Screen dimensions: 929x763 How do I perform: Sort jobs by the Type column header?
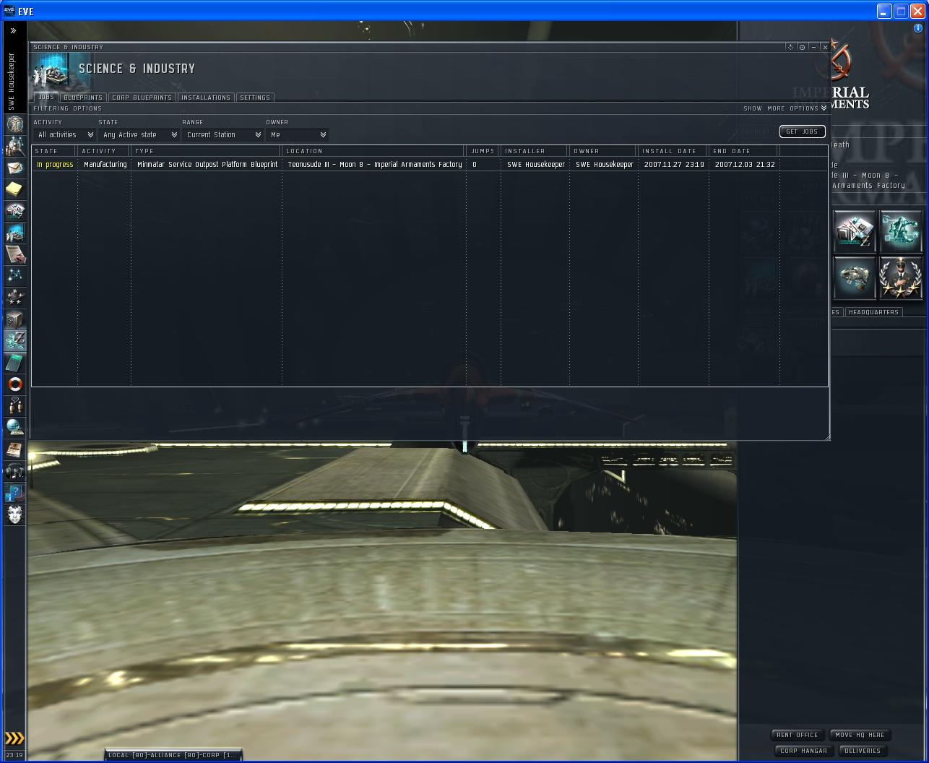click(x=206, y=151)
